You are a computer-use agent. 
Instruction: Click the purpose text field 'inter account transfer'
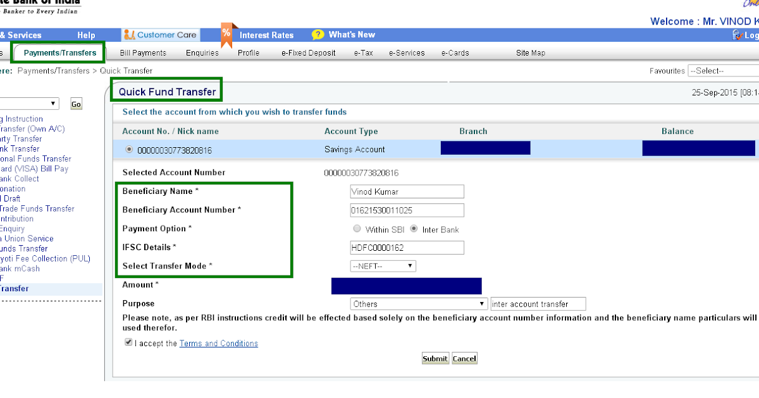click(x=538, y=304)
